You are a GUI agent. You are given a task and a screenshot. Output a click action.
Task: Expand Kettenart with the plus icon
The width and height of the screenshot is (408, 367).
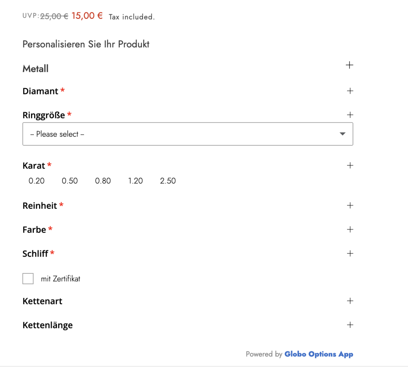(350, 301)
